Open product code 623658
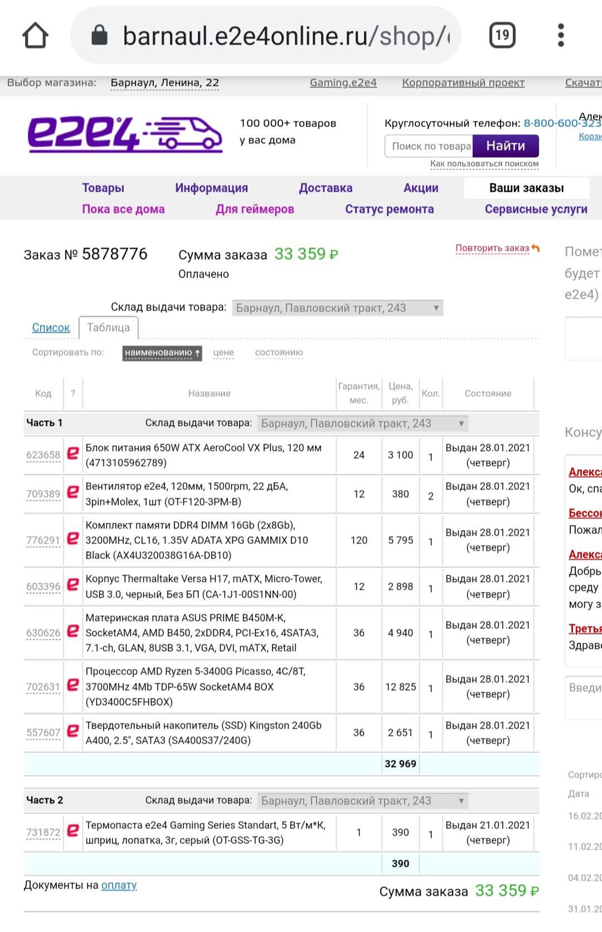The height and width of the screenshot is (932, 602). tap(43, 455)
